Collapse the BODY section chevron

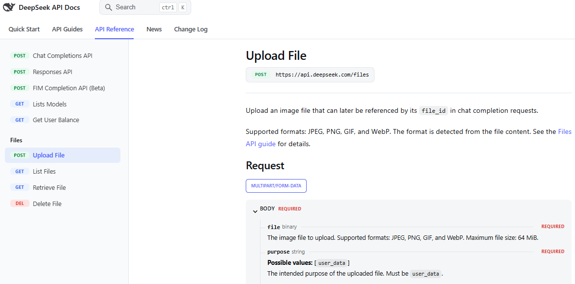[x=255, y=211]
